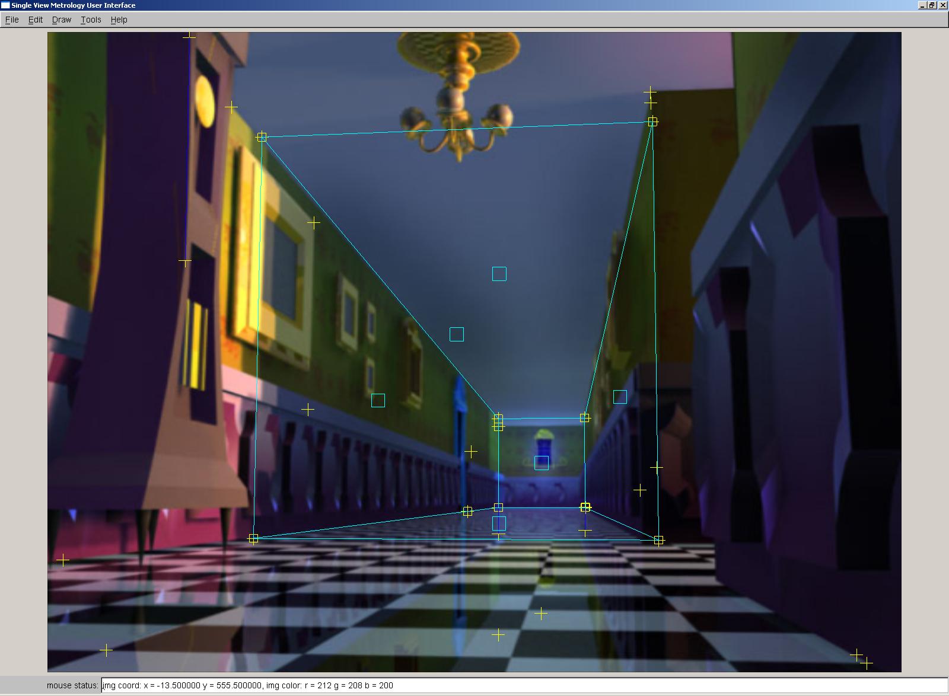This screenshot has width=949, height=696.
Task: Open the Tools menu
Action: tap(91, 20)
